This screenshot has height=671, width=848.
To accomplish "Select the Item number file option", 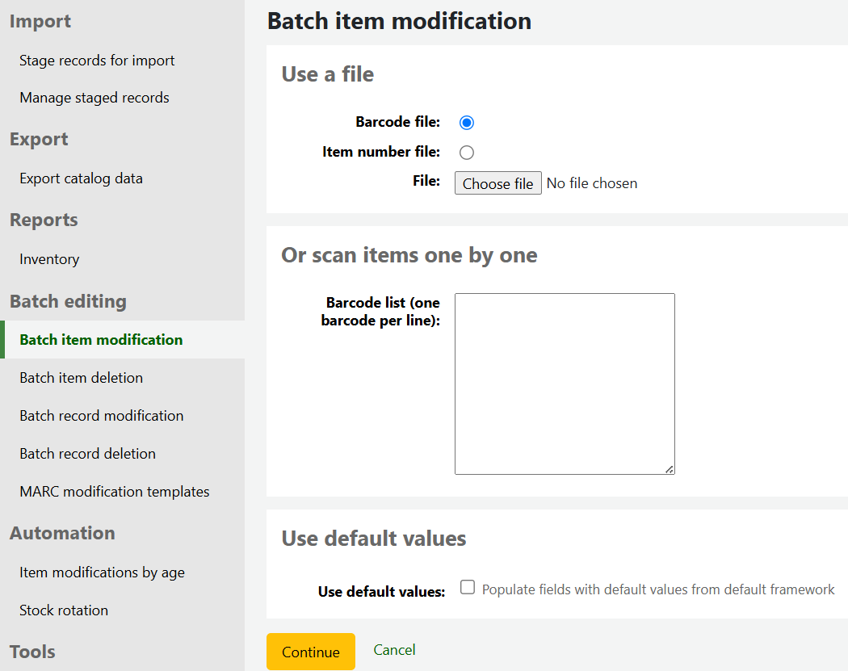I will (466, 153).
